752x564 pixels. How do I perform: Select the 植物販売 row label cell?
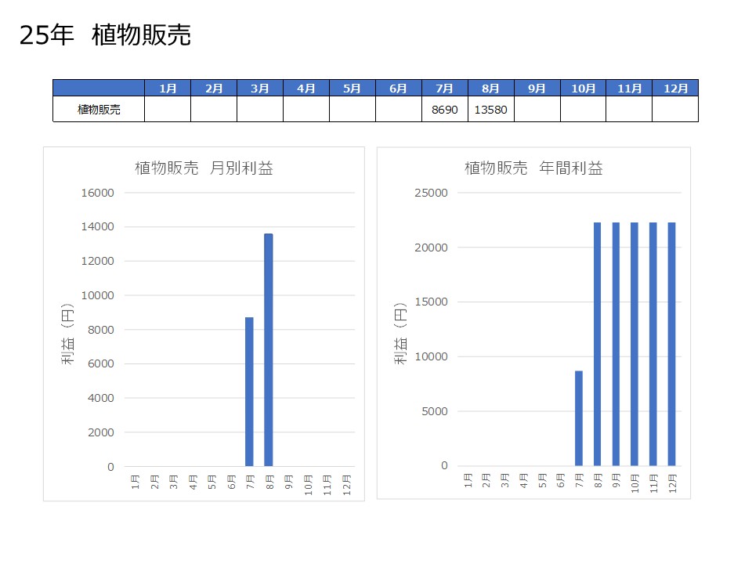pos(99,110)
